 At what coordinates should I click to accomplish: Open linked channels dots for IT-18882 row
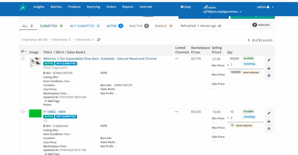(177, 112)
